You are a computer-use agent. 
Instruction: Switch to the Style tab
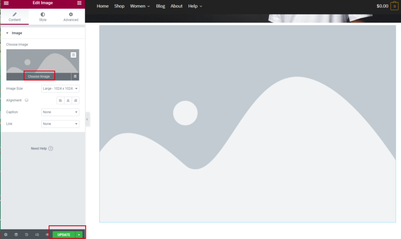point(43,17)
